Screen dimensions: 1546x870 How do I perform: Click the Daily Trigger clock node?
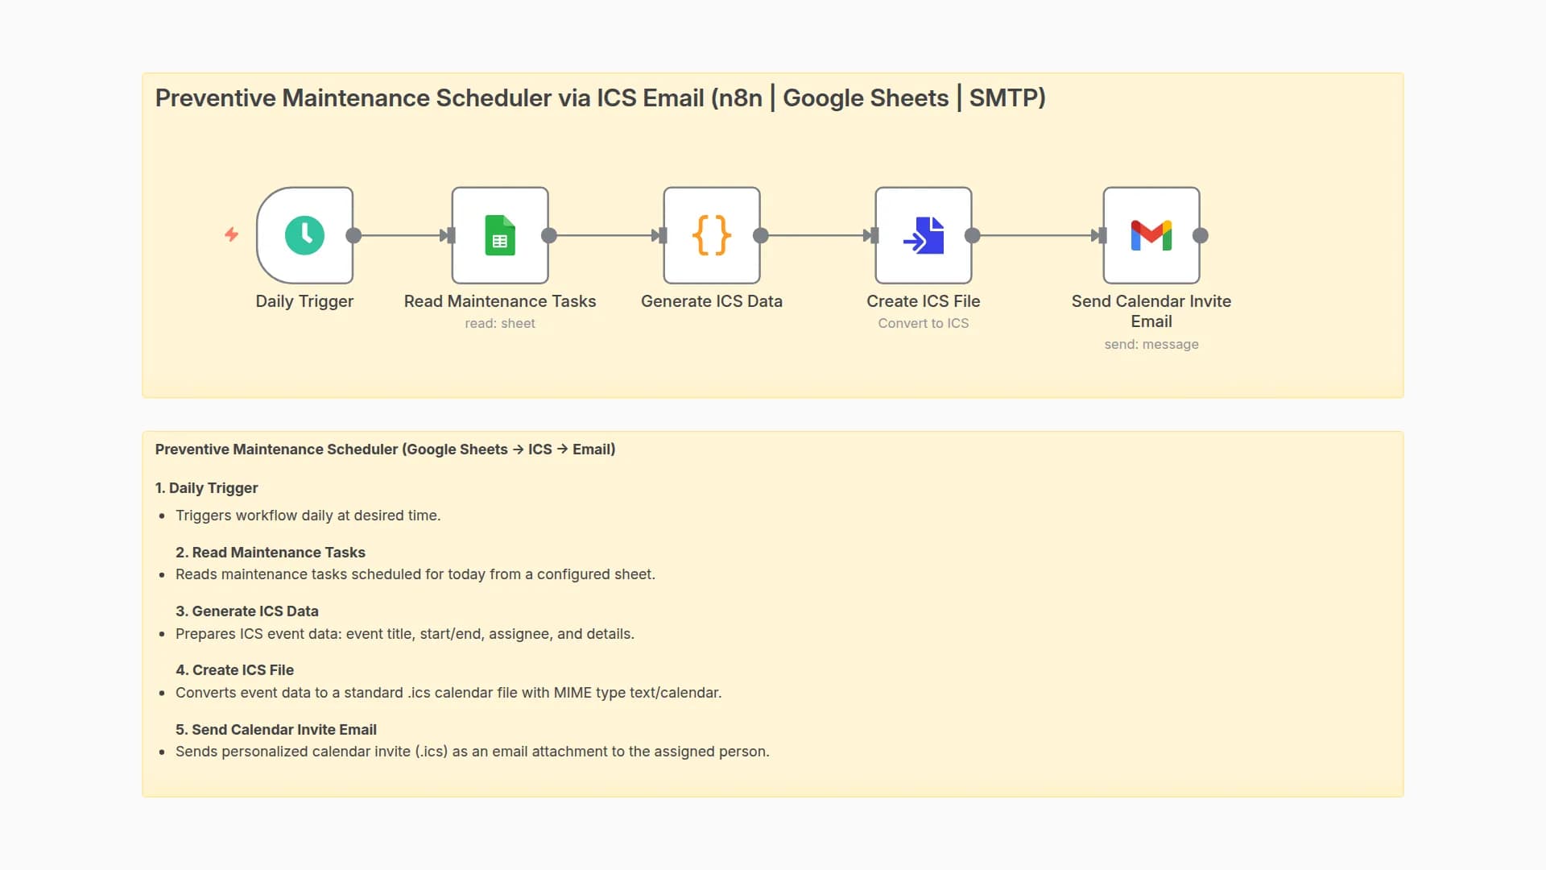[x=304, y=235]
